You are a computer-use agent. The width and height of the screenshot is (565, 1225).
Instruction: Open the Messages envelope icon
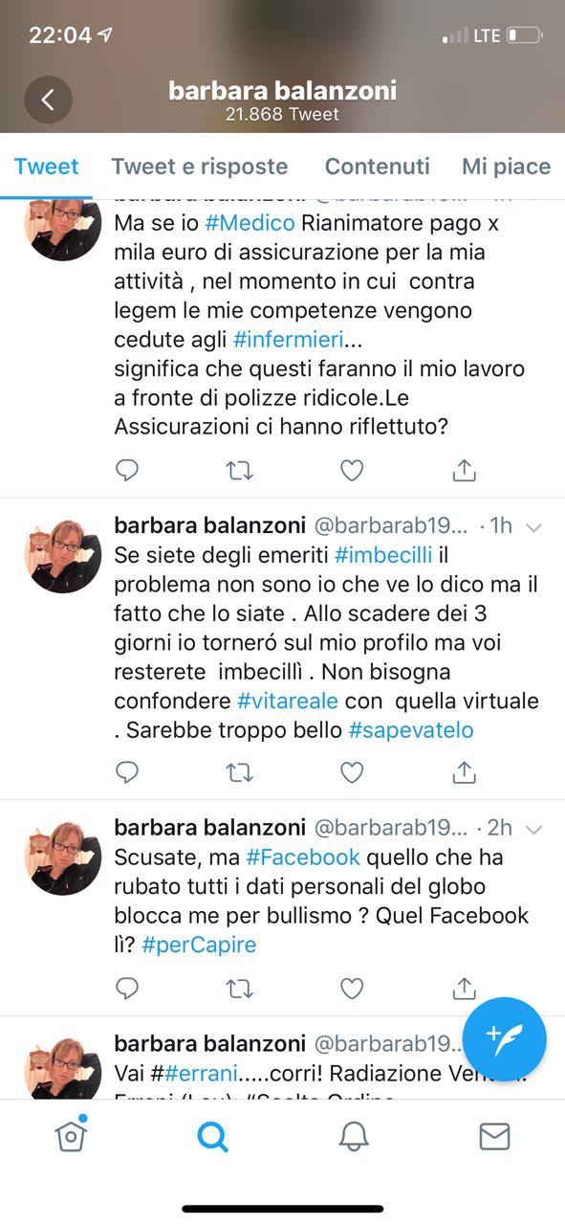494,1136
